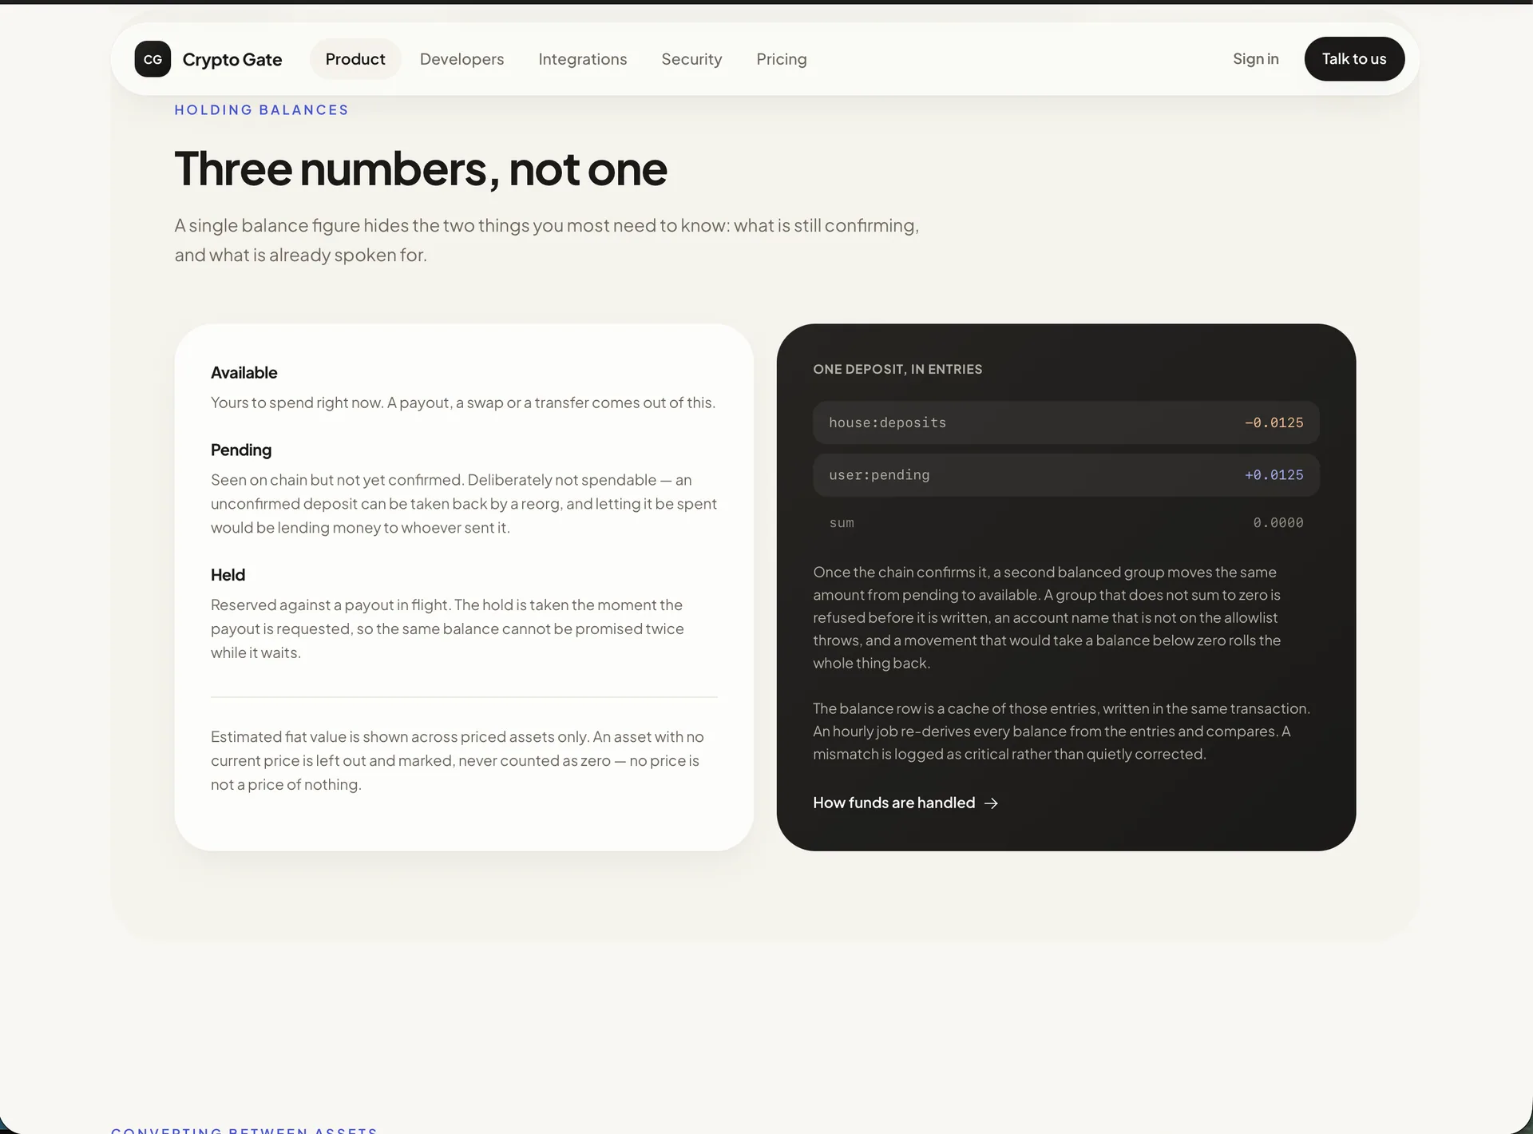Click the HOLDING BALANCES section label

(x=261, y=110)
